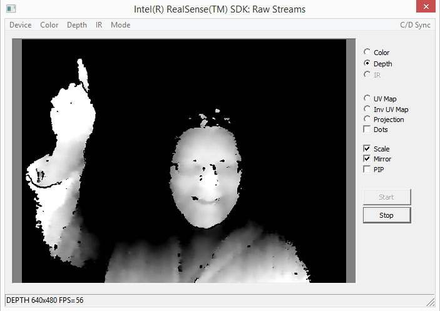Viewport: 440px width, 311px height.
Task: Click the C/D Sync menu item
Action: coord(415,25)
